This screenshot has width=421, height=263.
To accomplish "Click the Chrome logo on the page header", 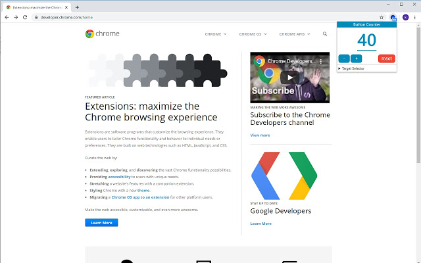I will [103, 34].
